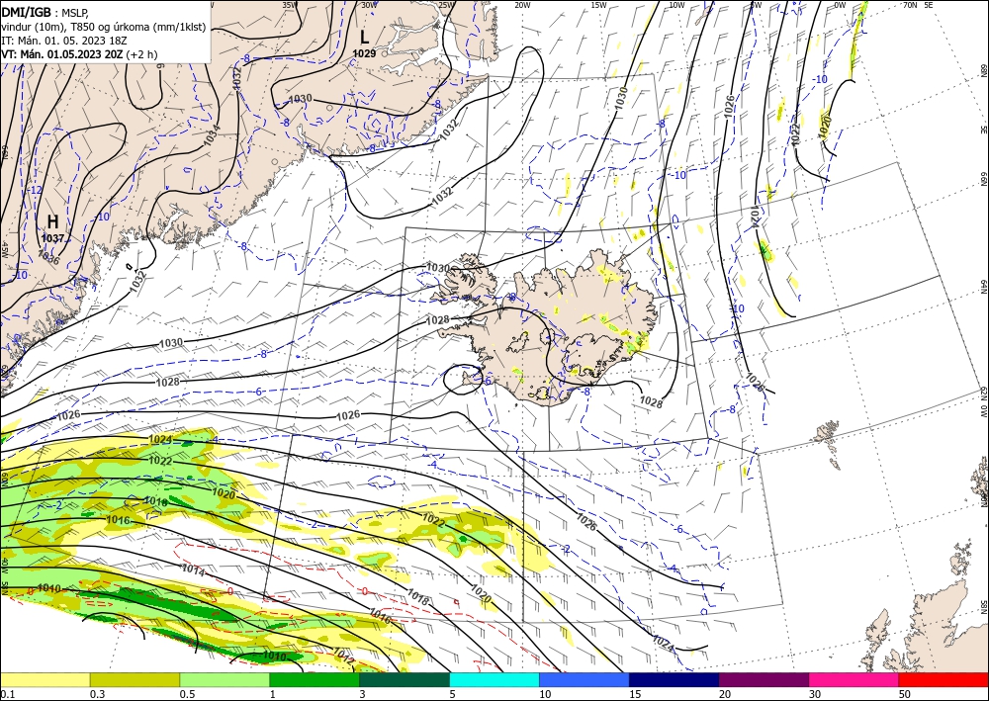Click the '25W' longitude label

point(446,5)
